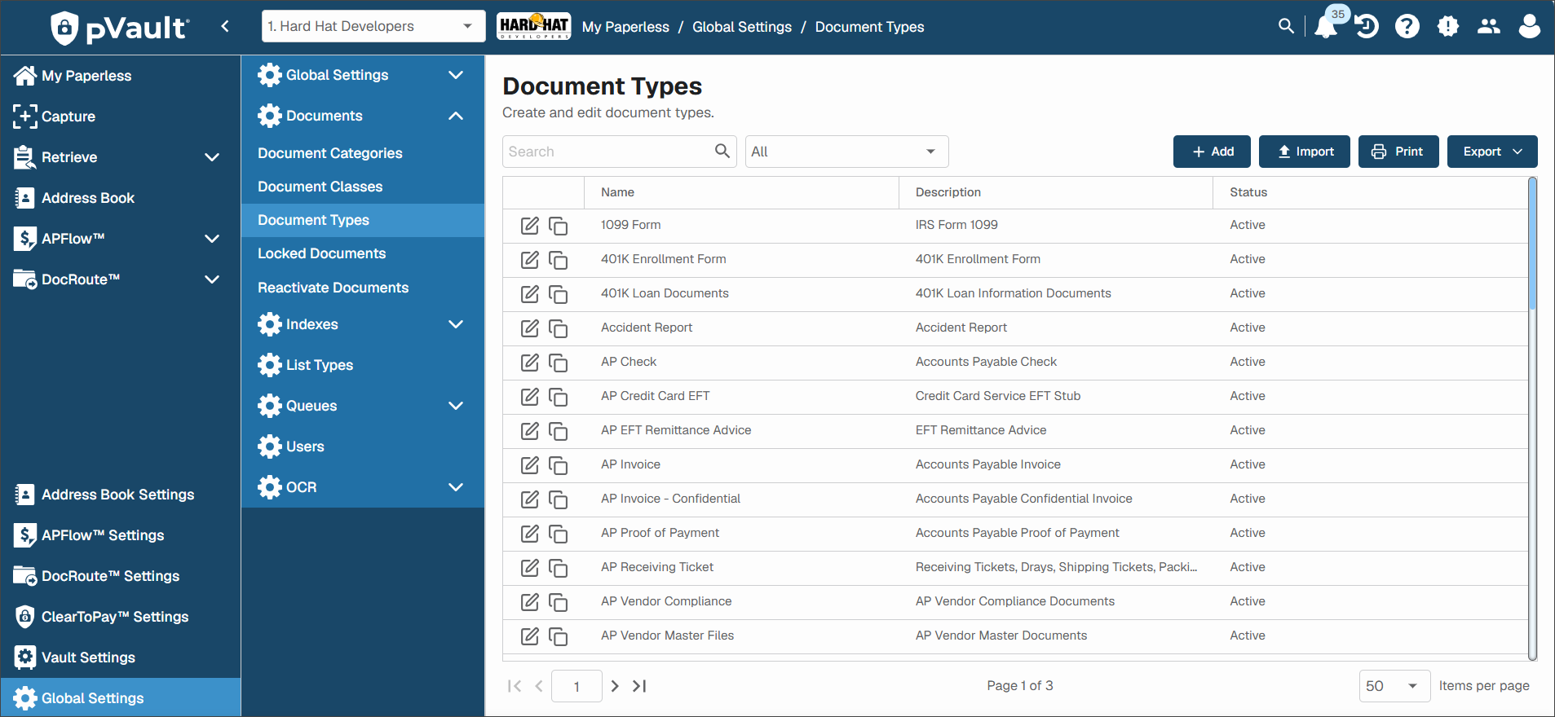Open the All status filter dropdown

[846, 152]
